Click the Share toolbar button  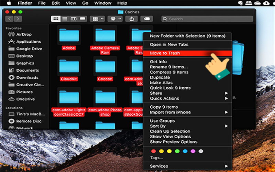(131, 19)
